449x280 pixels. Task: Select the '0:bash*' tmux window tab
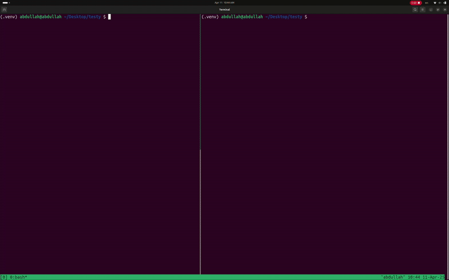[x=19, y=277]
